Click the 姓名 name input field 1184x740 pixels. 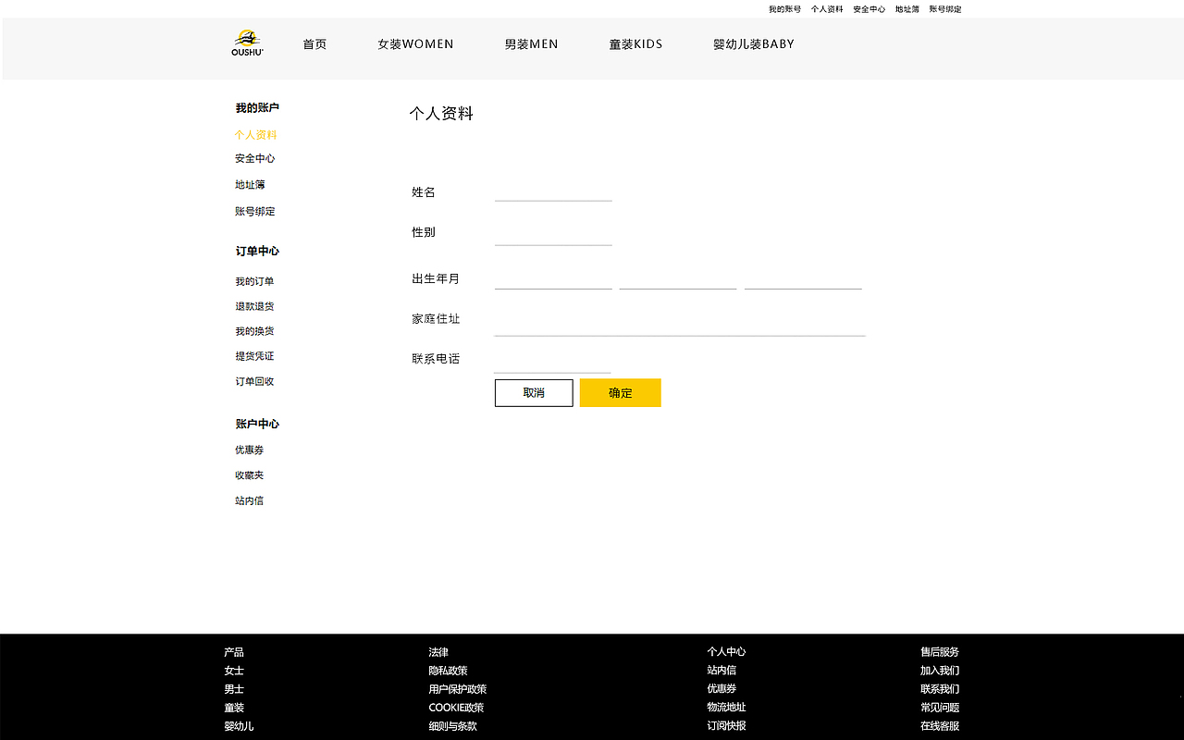(x=553, y=191)
